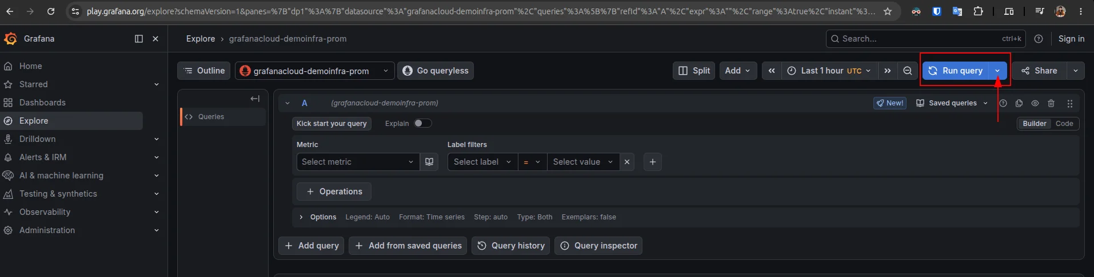Add a label filter with plus
The image size is (1094, 277).
point(653,162)
